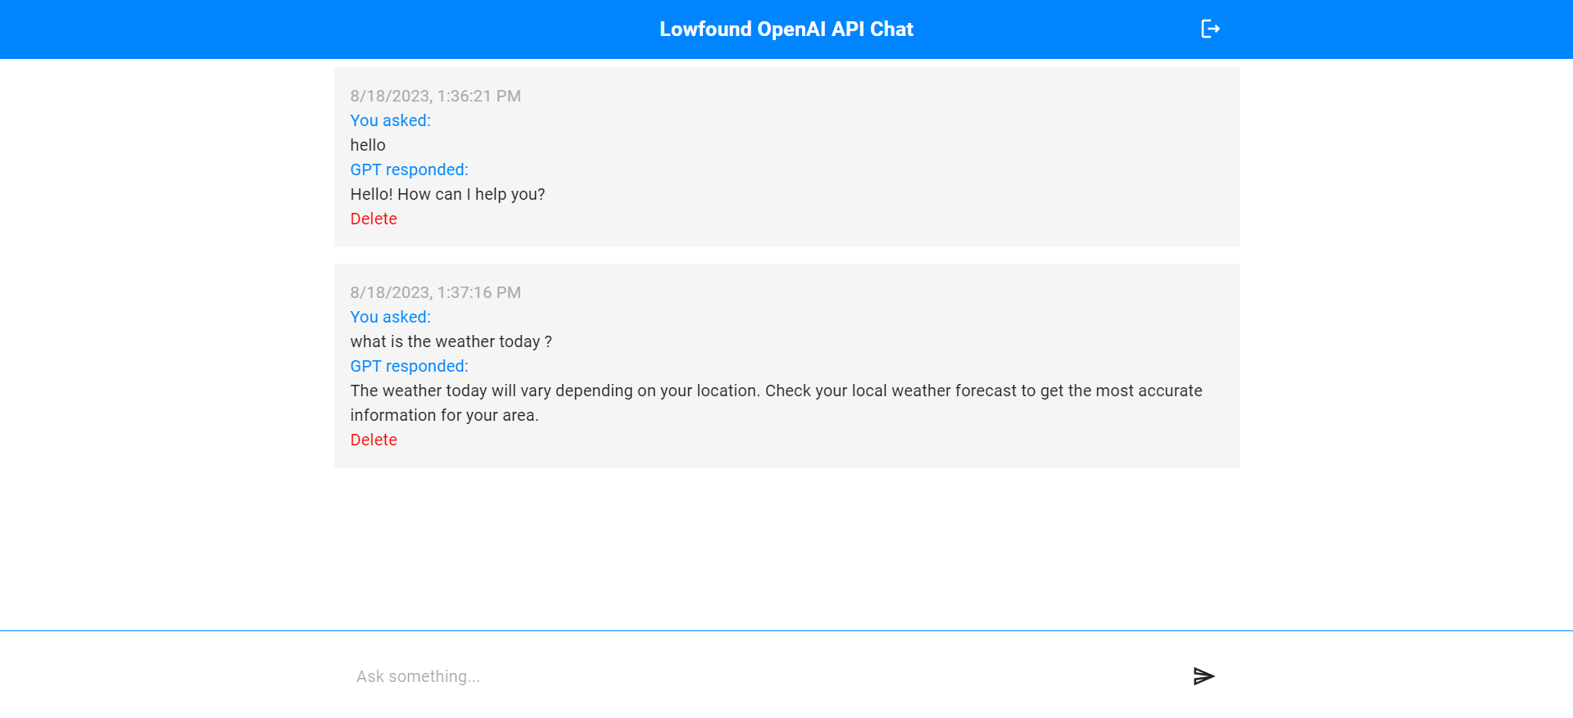Click the GPT responded label in second card
Image resolution: width=1573 pixels, height=718 pixels.
409,366
